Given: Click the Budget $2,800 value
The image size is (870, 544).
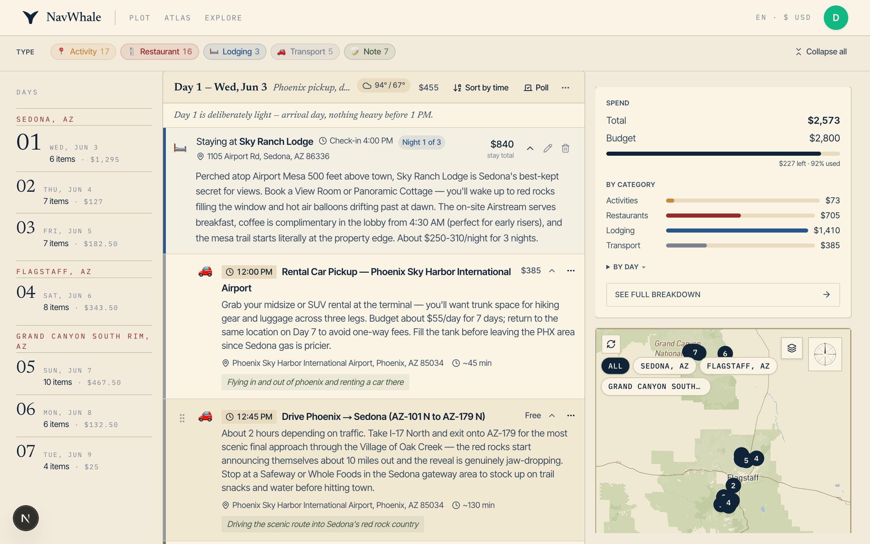Looking at the screenshot, I should point(824,138).
